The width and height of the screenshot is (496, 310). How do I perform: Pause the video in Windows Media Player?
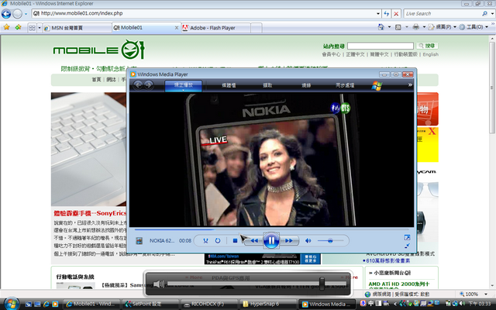[271, 241]
